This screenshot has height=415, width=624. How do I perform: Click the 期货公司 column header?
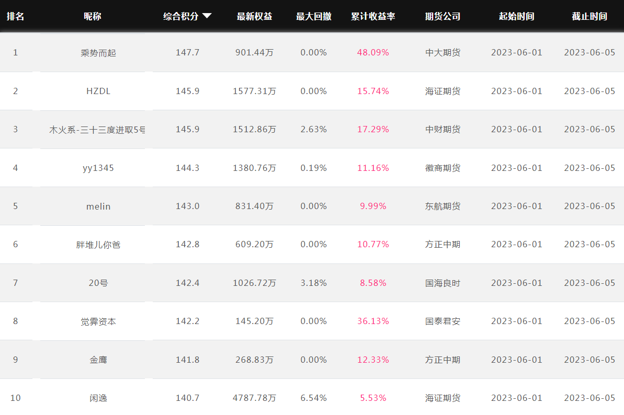click(443, 16)
